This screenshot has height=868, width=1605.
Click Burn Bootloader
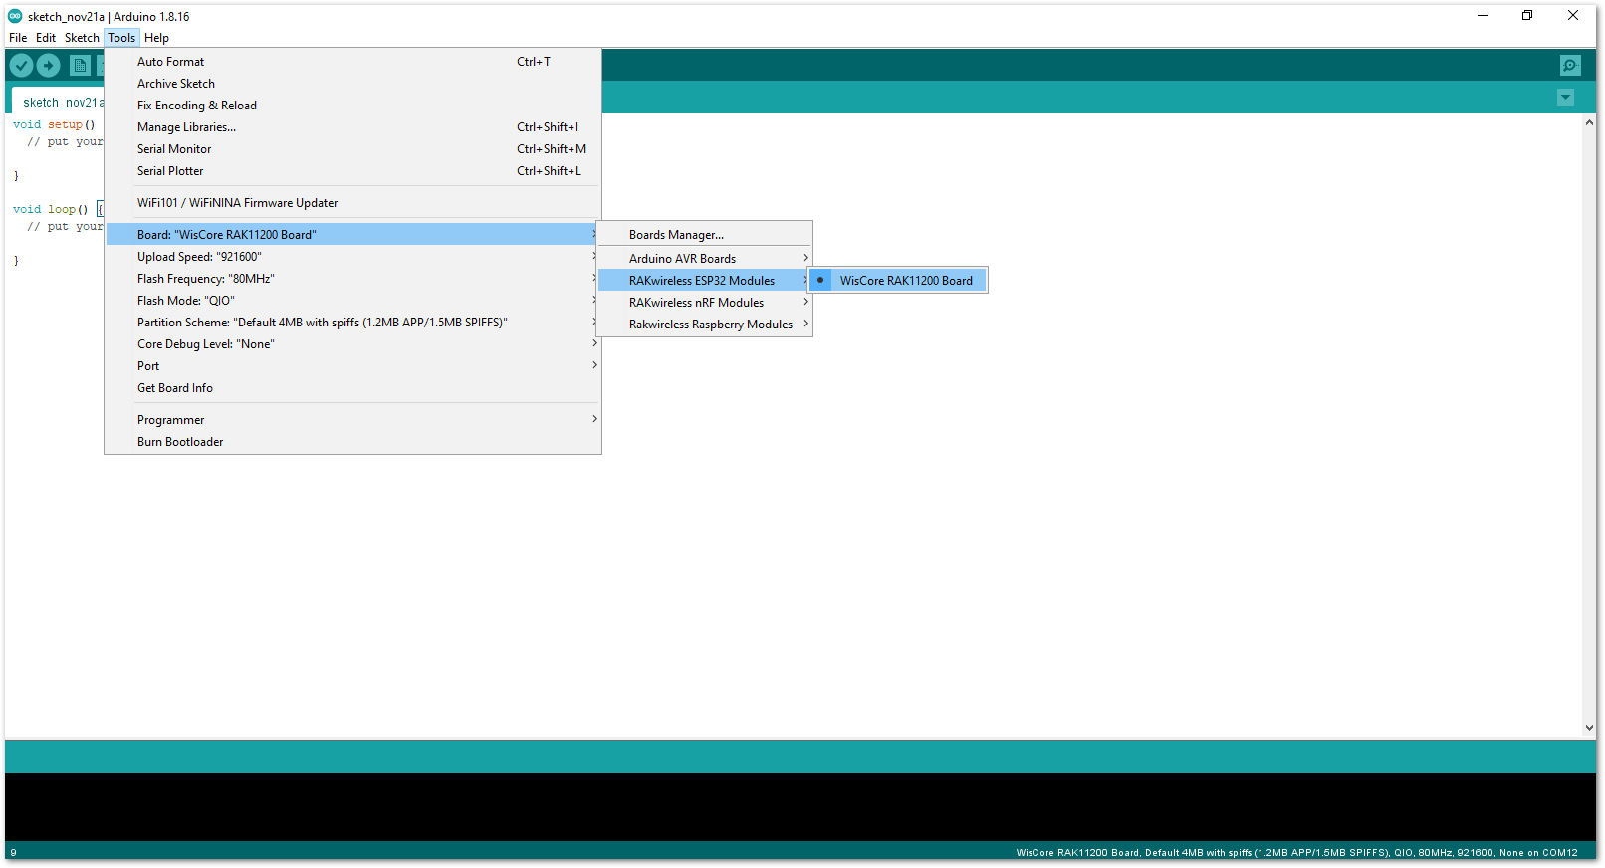(352, 442)
